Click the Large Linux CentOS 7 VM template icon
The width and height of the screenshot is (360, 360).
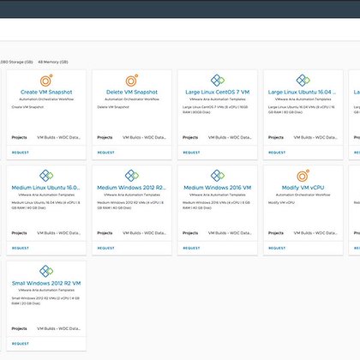coord(218,81)
